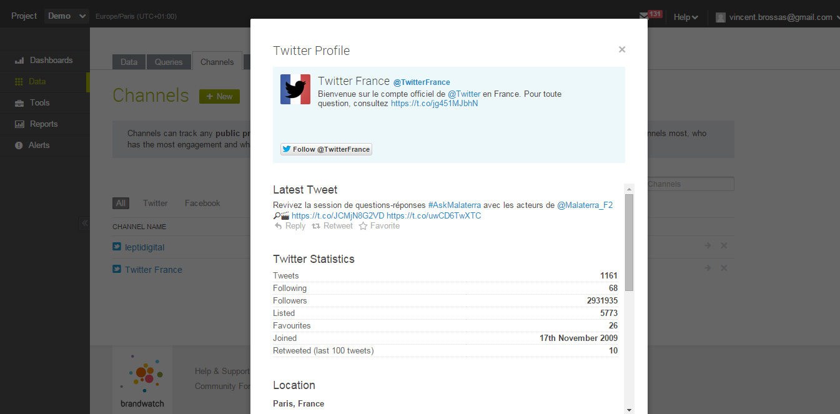840x414 pixels.
Task: Click scrollbar down arrow in dialog
Action: (x=629, y=410)
